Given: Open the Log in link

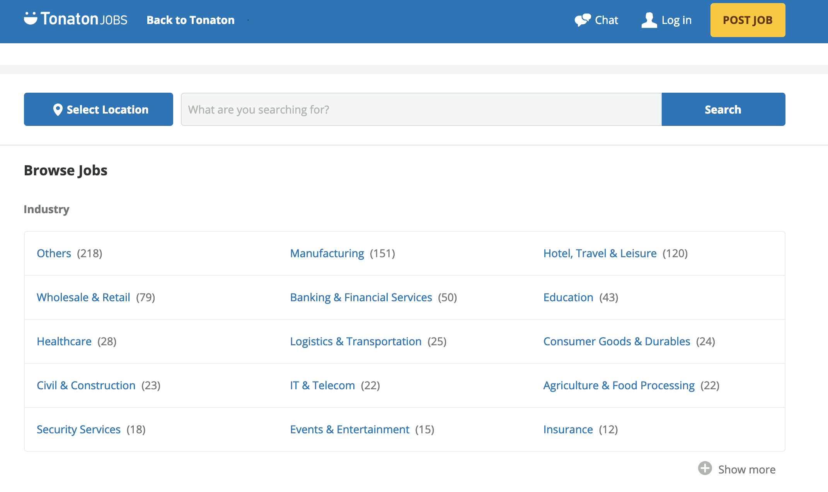Looking at the screenshot, I should click(676, 20).
